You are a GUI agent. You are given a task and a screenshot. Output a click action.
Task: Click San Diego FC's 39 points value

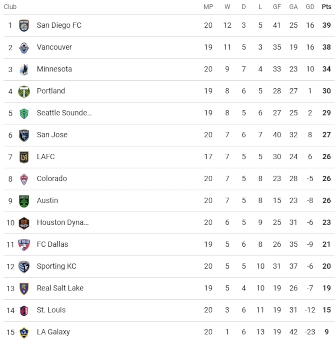(326, 25)
